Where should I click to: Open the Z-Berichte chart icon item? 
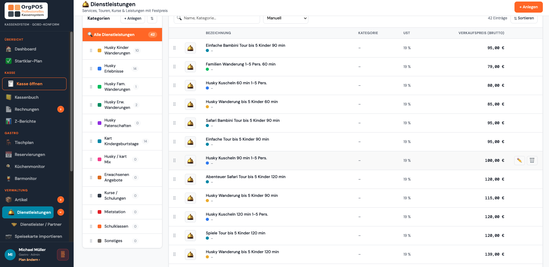click(x=9, y=121)
